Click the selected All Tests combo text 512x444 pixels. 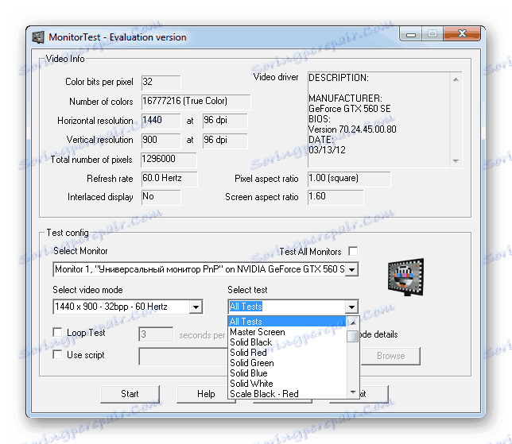tap(246, 307)
